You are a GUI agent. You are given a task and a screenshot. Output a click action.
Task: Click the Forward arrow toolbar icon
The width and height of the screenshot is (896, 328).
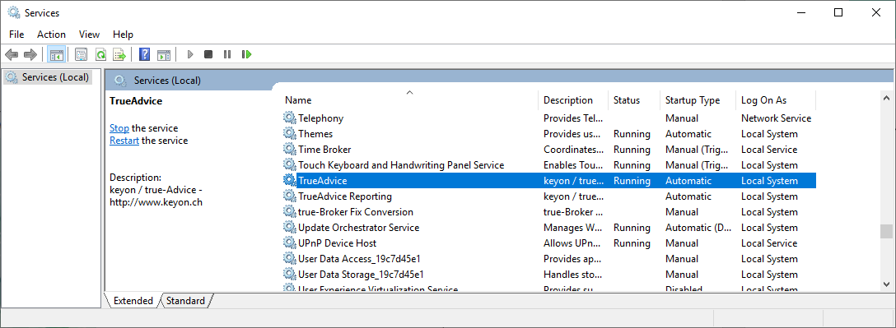tap(30, 55)
